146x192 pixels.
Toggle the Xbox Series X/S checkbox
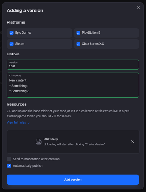78,44
